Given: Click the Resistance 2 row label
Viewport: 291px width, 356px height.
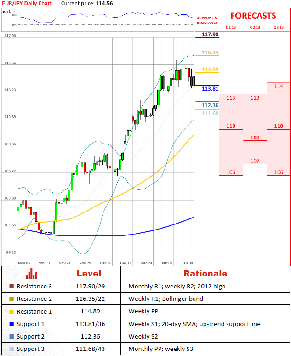Looking at the screenshot, I should click(34, 299).
